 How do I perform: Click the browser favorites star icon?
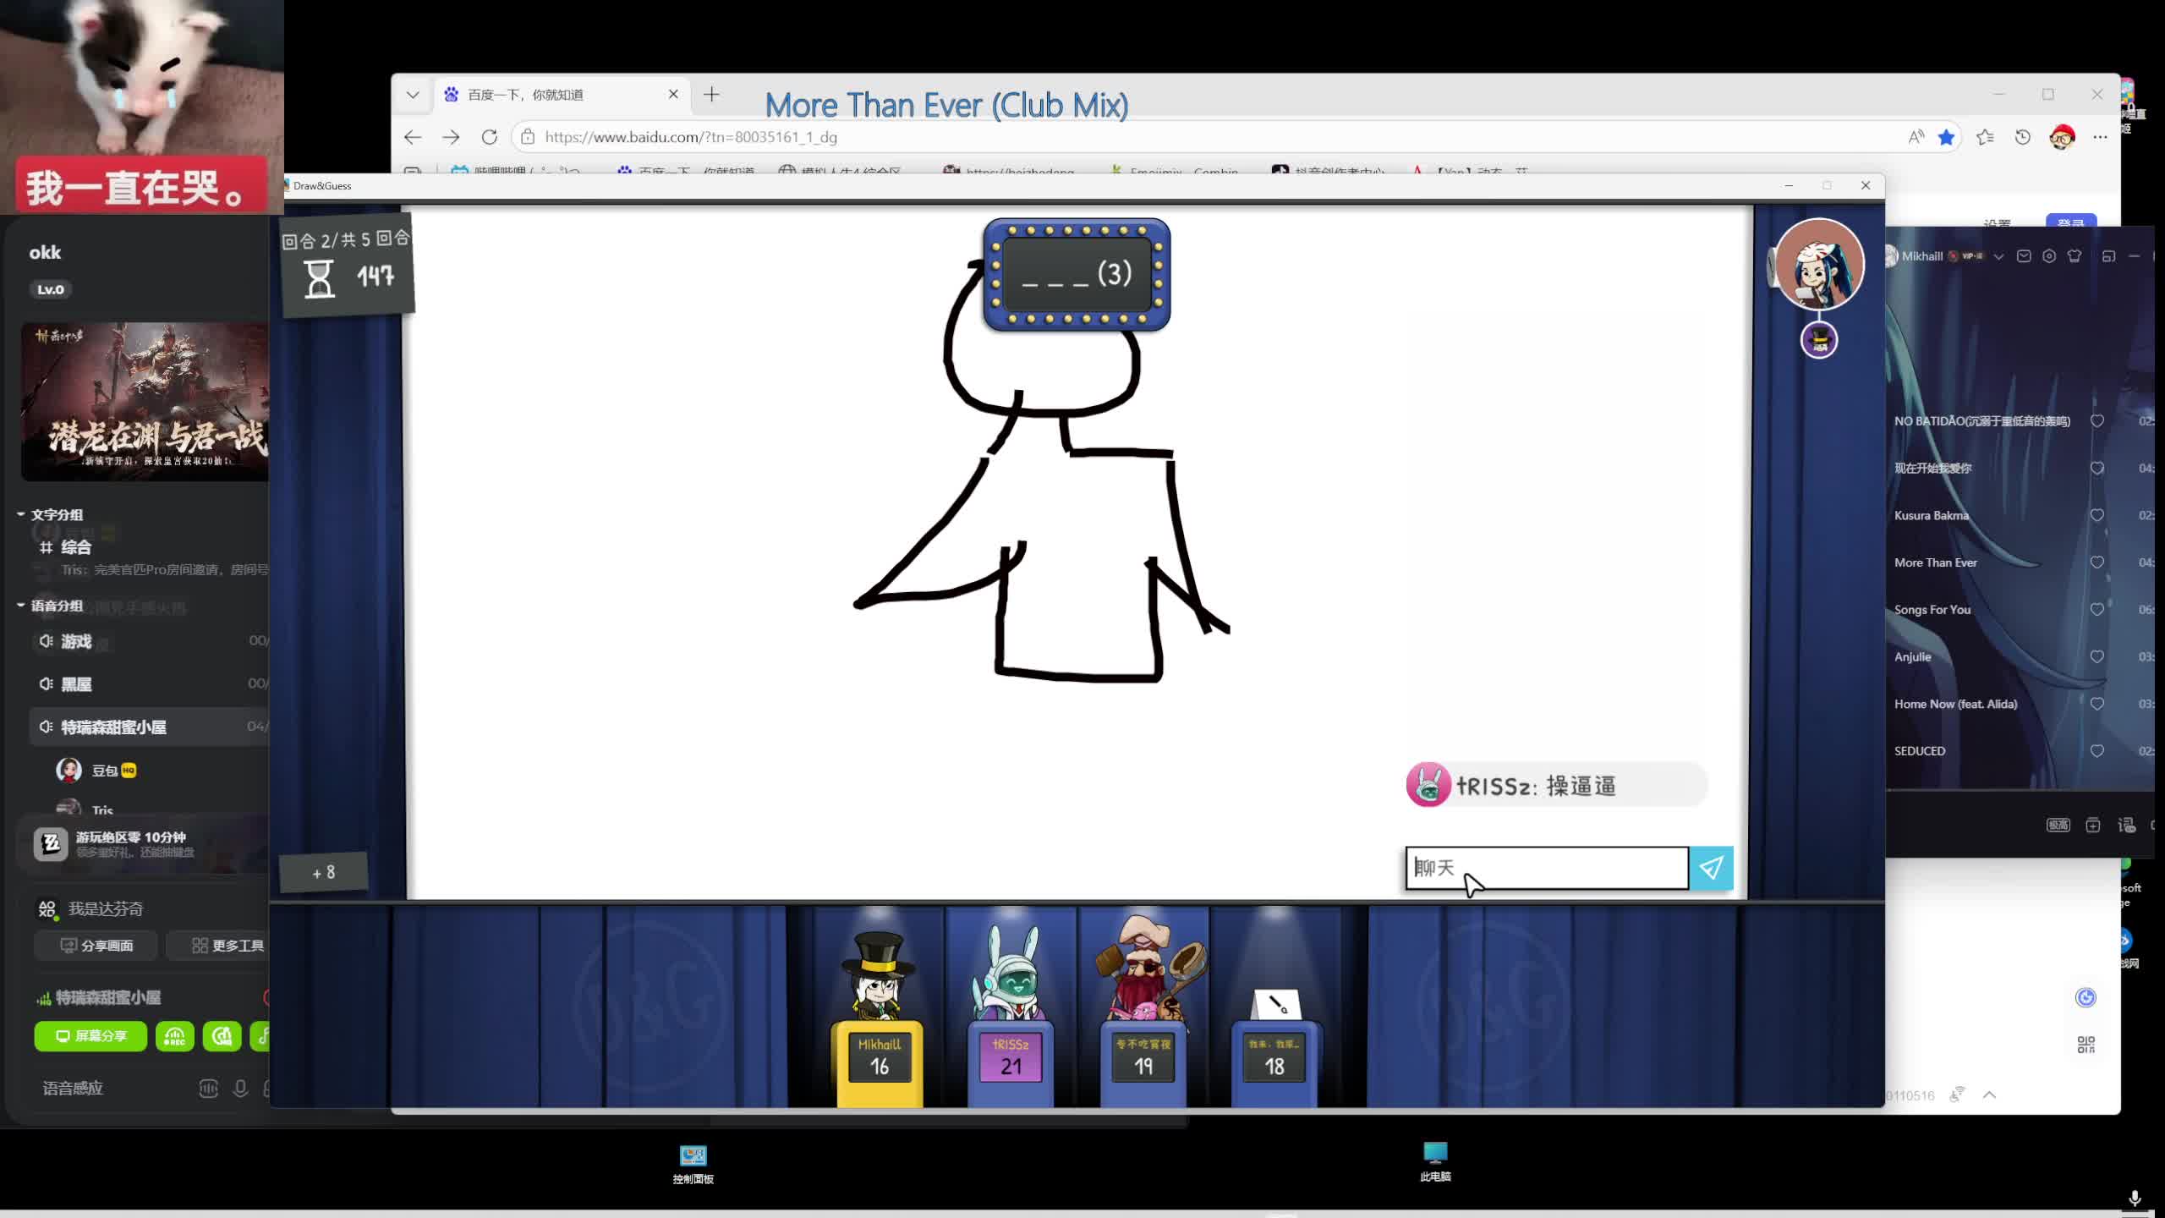pos(1946,137)
